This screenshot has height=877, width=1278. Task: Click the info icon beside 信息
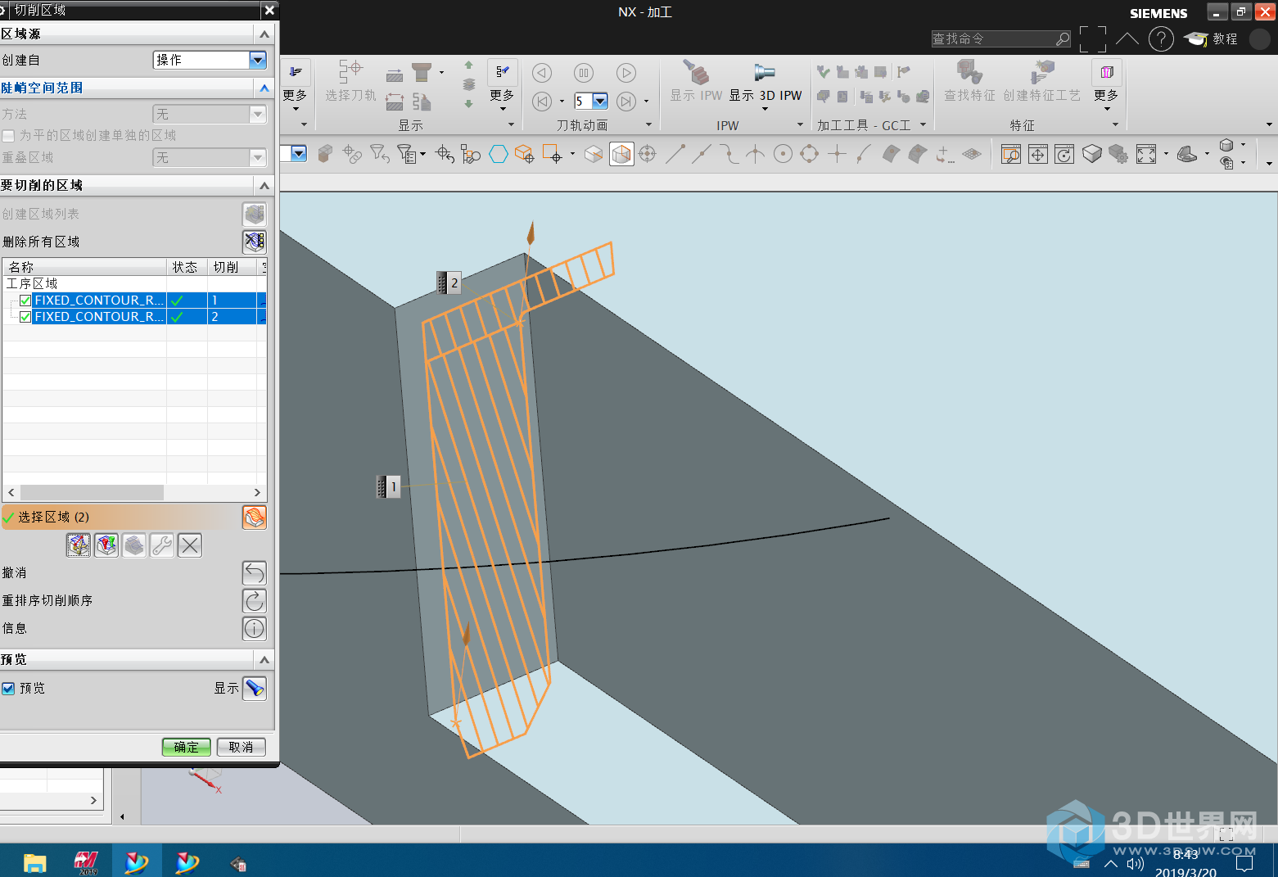[255, 629]
